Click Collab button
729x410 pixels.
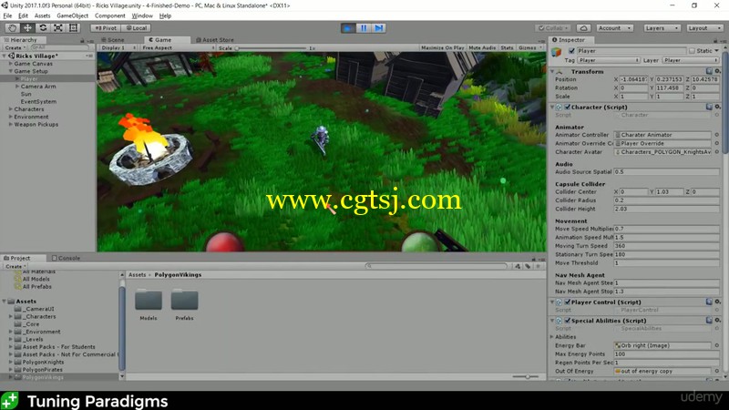click(x=553, y=28)
